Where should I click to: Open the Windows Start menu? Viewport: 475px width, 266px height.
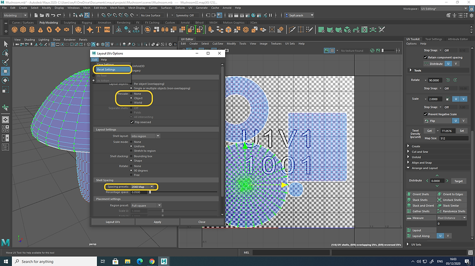click(6, 262)
